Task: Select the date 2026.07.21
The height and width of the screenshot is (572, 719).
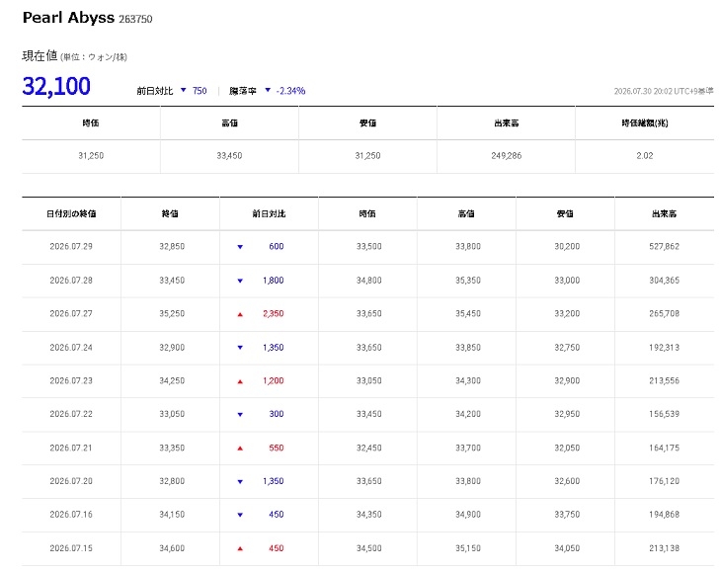Action: [71, 449]
